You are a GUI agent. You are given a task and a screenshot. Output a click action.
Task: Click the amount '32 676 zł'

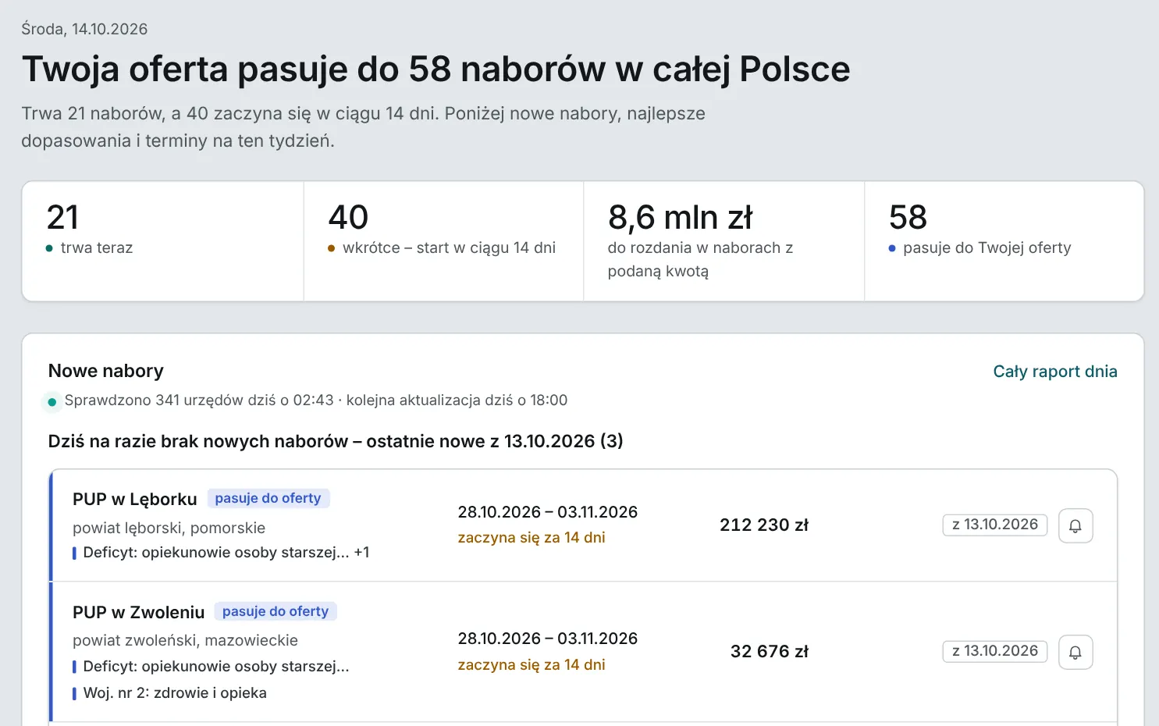[x=770, y=651]
